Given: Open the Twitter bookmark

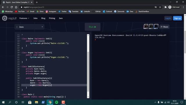Looking at the screenshot, I should click(62, 11).
